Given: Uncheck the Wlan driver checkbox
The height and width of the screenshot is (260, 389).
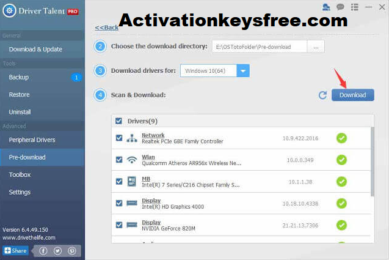Looking at the screenshot, I should tap(119, 160).
